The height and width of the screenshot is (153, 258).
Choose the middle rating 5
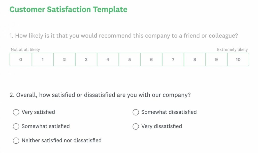coord(130,60)
